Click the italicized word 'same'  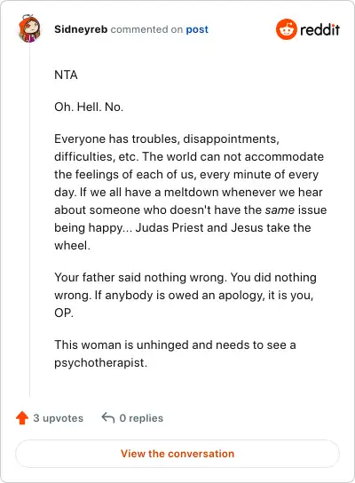[x=280, y=210]
